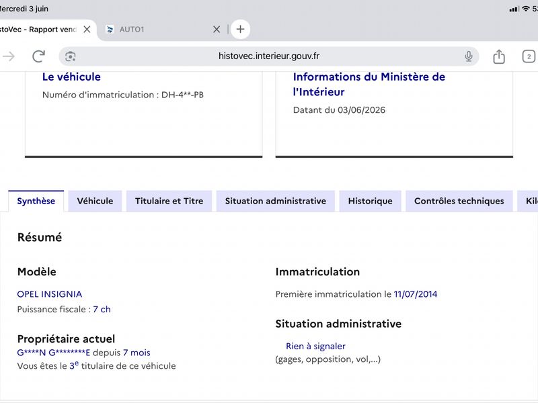Screen dimensions: 538x403
Task: Open the Historique tab
Action: click(x=371, y=201)
